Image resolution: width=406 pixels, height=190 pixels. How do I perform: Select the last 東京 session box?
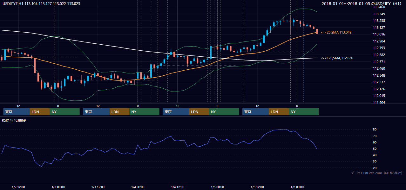[x=256, y=112]
